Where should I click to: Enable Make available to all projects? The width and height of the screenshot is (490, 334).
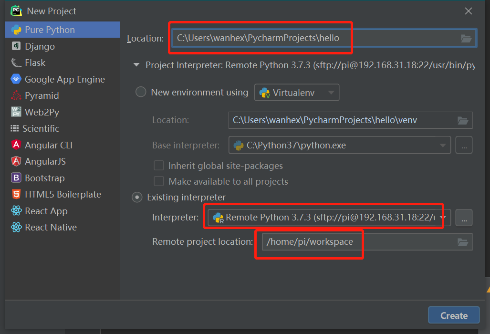tap(159, 181)
